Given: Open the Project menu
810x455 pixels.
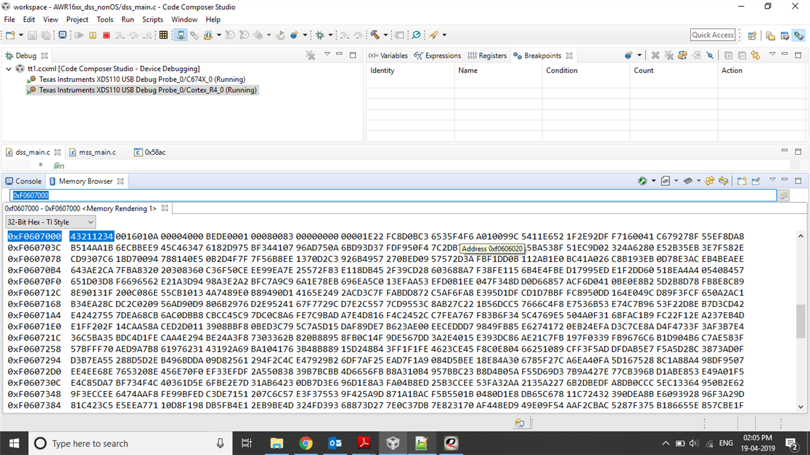Looking at the screenshot, I should (77, 20).
